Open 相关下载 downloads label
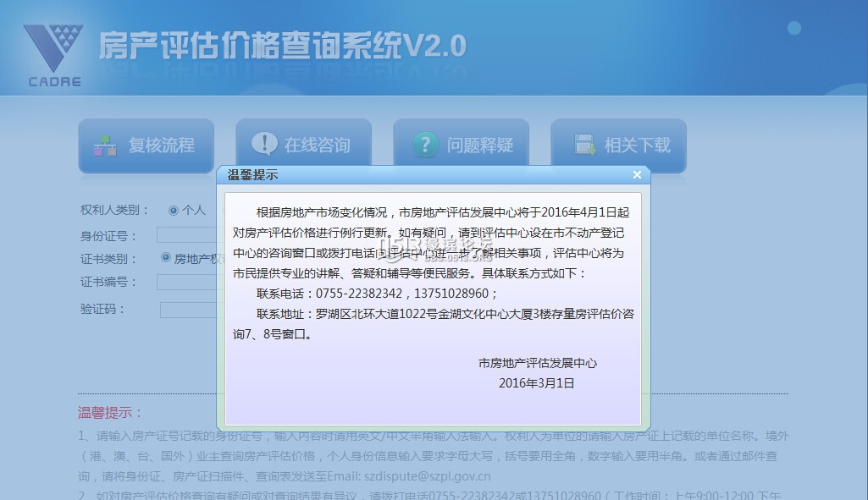The image size is (868, 500). click(637, 146)
